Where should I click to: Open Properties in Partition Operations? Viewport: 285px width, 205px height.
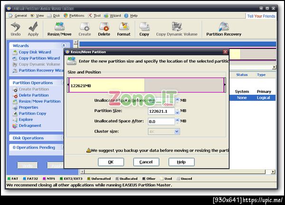pyautogui.click(x=26, y=107)
